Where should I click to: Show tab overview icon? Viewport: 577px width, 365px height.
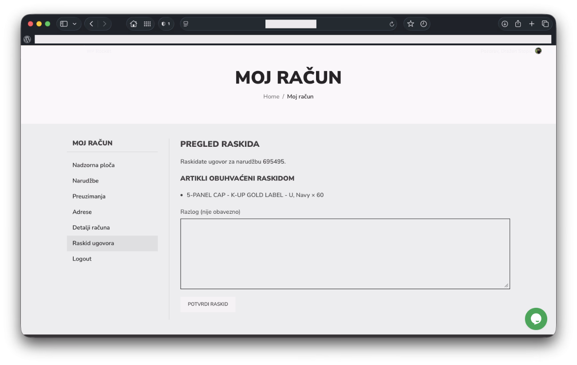coord(545,24)
